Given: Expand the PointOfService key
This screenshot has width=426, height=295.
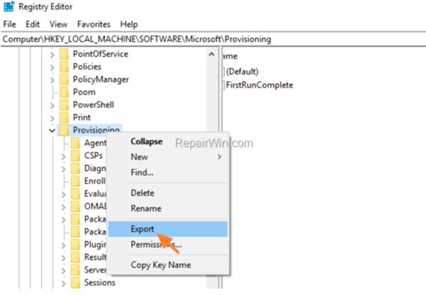Looking at the screenshot, I should 52,55.
